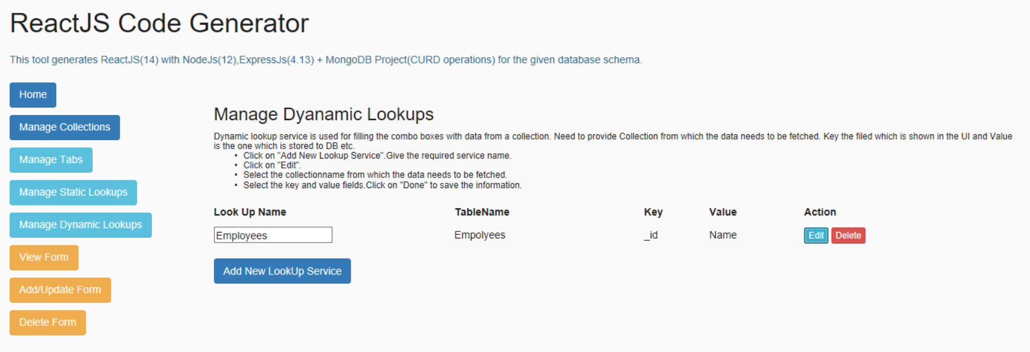Select the _id key cell
Viewport: 1030px width, 352px height.
point(651,235)
